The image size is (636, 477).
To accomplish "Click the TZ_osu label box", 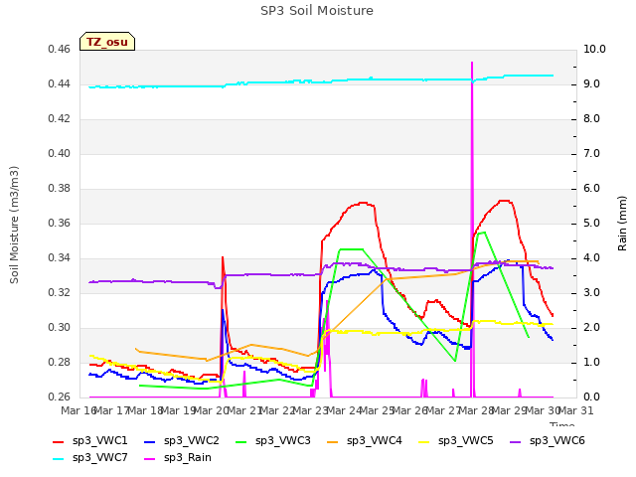I will tap(107, 42).
